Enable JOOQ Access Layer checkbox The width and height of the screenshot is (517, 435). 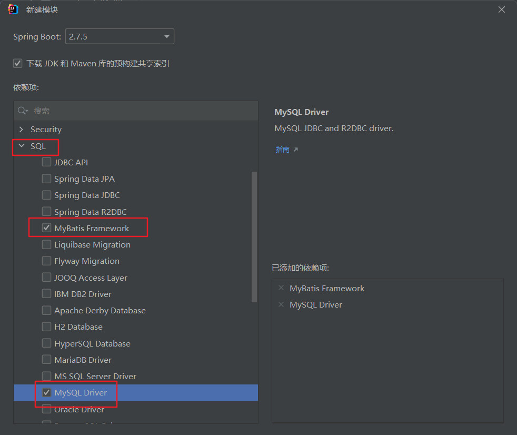(x=46, y=278)
